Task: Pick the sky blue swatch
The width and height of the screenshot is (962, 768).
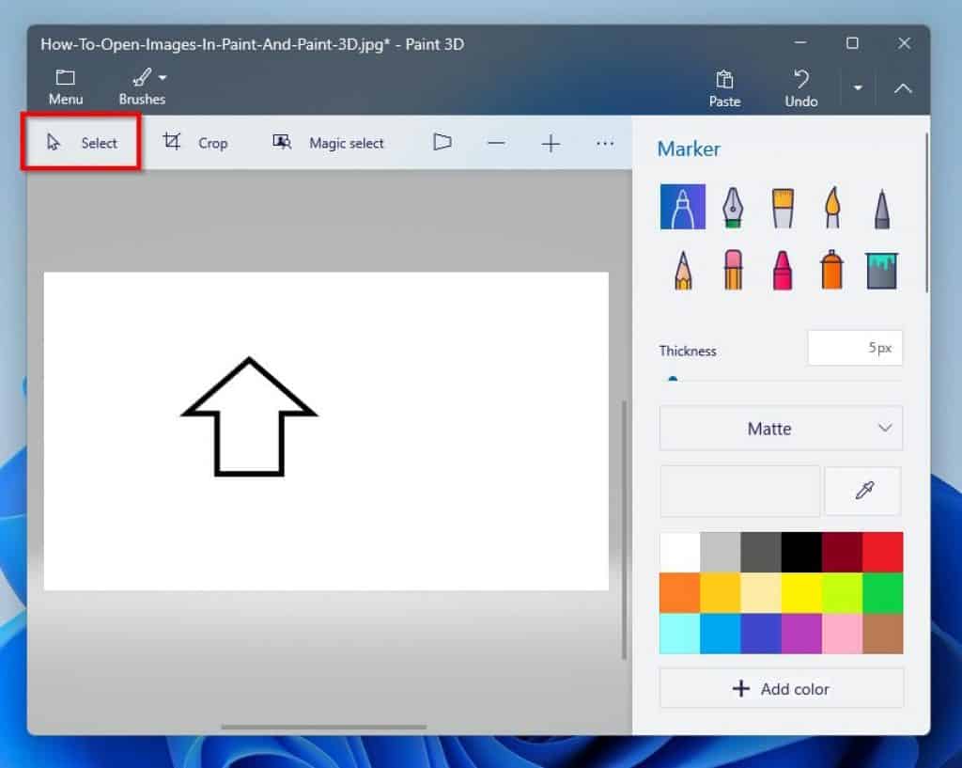Action: (x=720, y=634)
